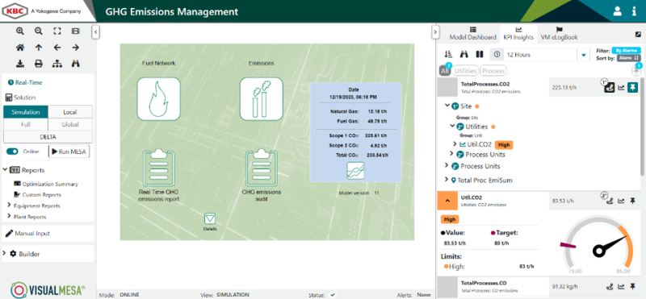Viewport: 646px width, 299px height.
Task: Switch to the KPI Insights tab
Action: click(518, 33)
